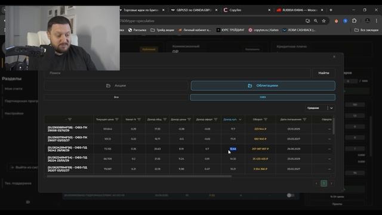Select the SU29007RMFS0 ОФЗ-ПК 29007 row
Image resolution: width=382 pixels, height=215 pixels.
[x=189, y=139]
